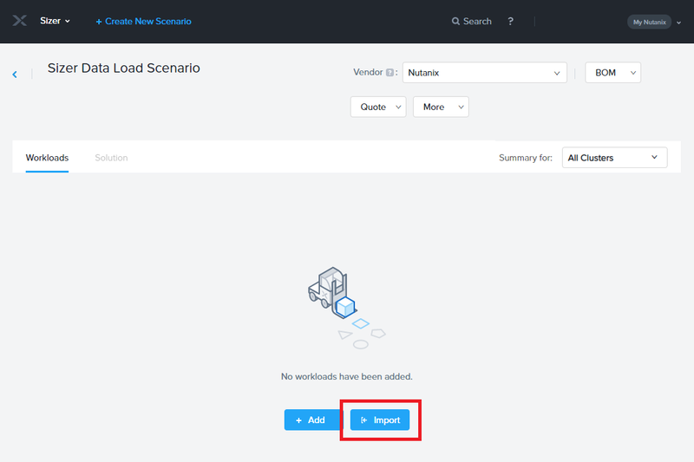Open the BOM dropdown
Viewport: 694px width, 462px height.
[x=612, y=73]
